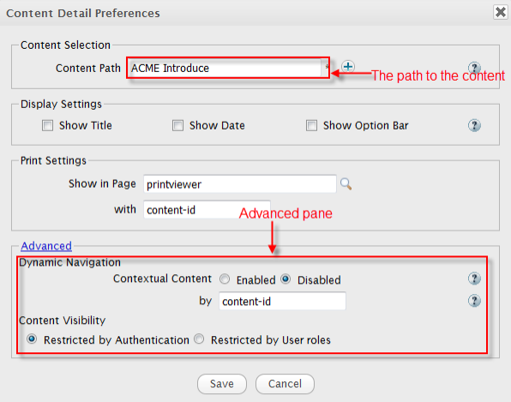This screenshot has height=402, width=511.
Task: Open help icon beside Contextual Content options
Action: pos(474,279)
